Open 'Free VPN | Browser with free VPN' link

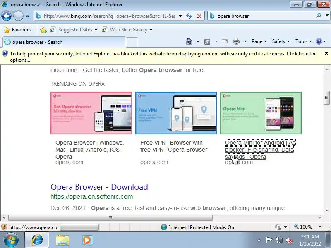point(174,146)
